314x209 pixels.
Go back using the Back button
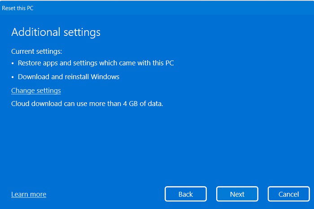186,194
